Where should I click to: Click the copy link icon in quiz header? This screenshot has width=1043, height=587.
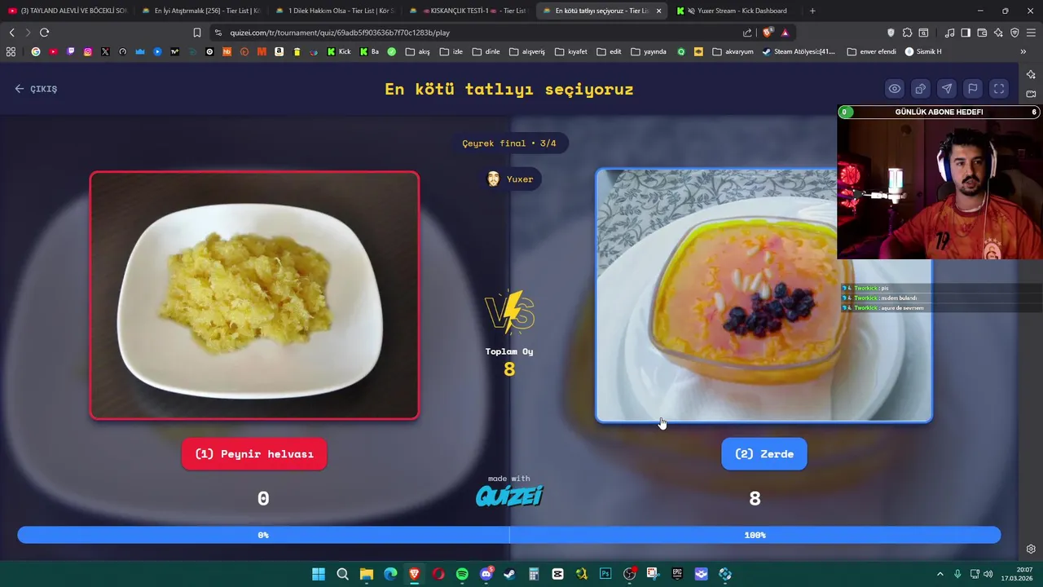(921, 89)
